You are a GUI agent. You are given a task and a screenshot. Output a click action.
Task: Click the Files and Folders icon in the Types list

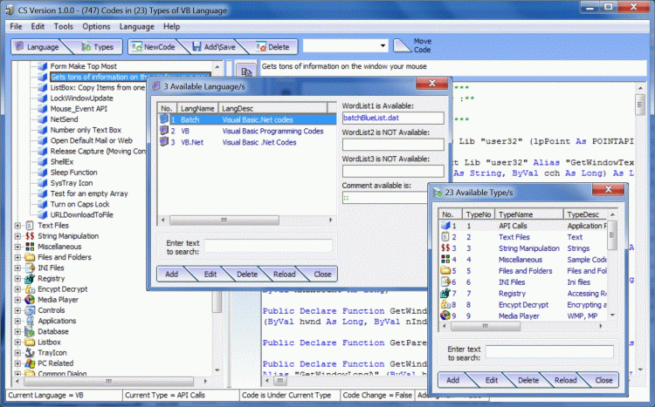pyautogui.click(x=445, y=271)
